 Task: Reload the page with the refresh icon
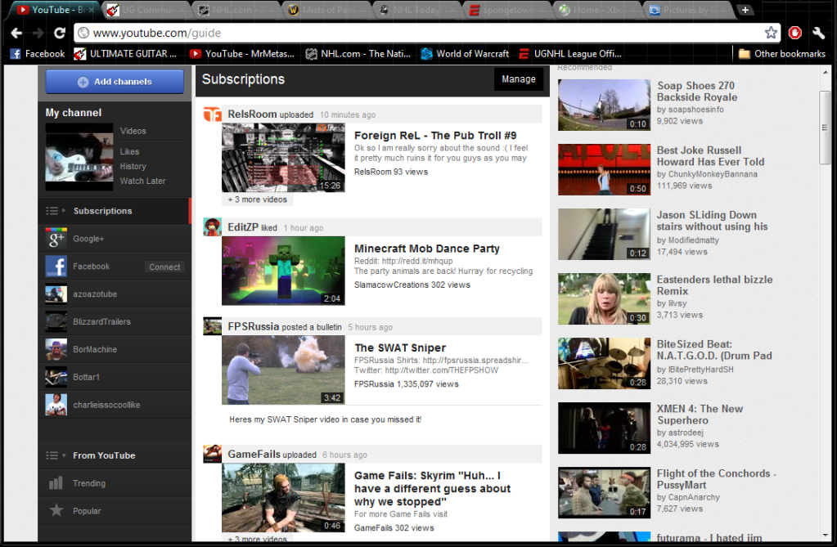59,33
